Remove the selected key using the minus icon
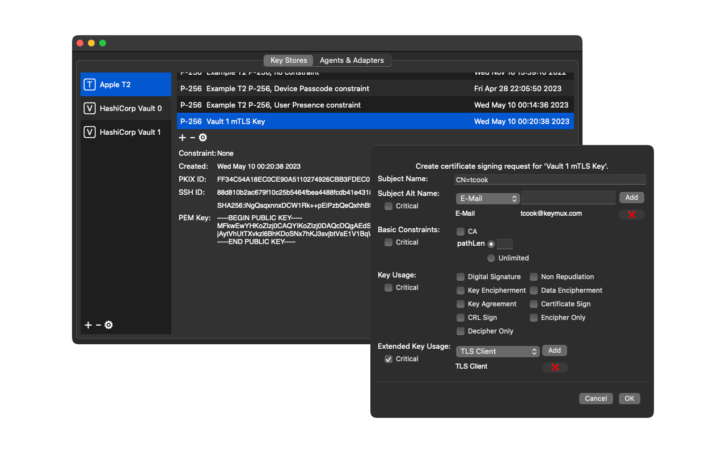Viewport: 726px width, 453px height. click(x=192, y=138)
